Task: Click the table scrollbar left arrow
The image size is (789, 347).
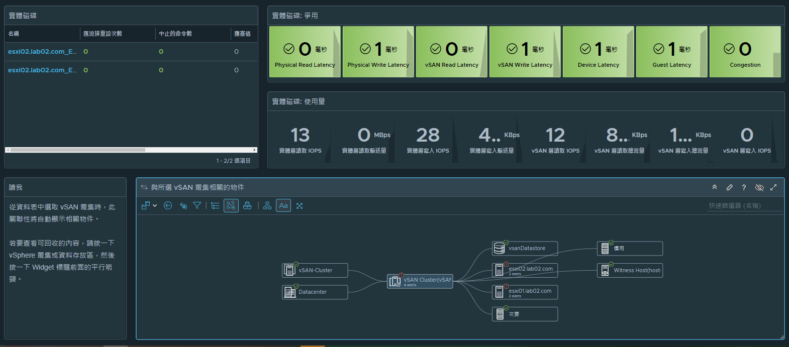Action: pos(7,150)
